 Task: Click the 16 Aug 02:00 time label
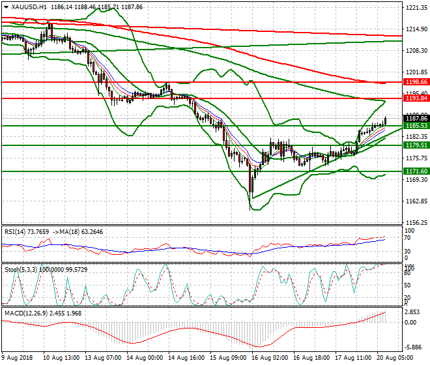coord(270,358)
